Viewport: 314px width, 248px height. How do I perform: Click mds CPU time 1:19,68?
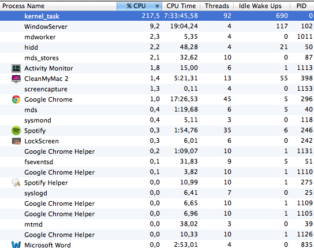[x=186, y=109]
